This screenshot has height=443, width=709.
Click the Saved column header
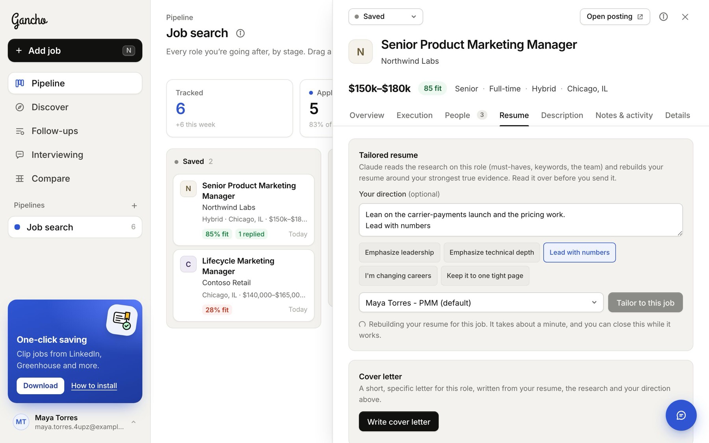[x=193, y=161]
